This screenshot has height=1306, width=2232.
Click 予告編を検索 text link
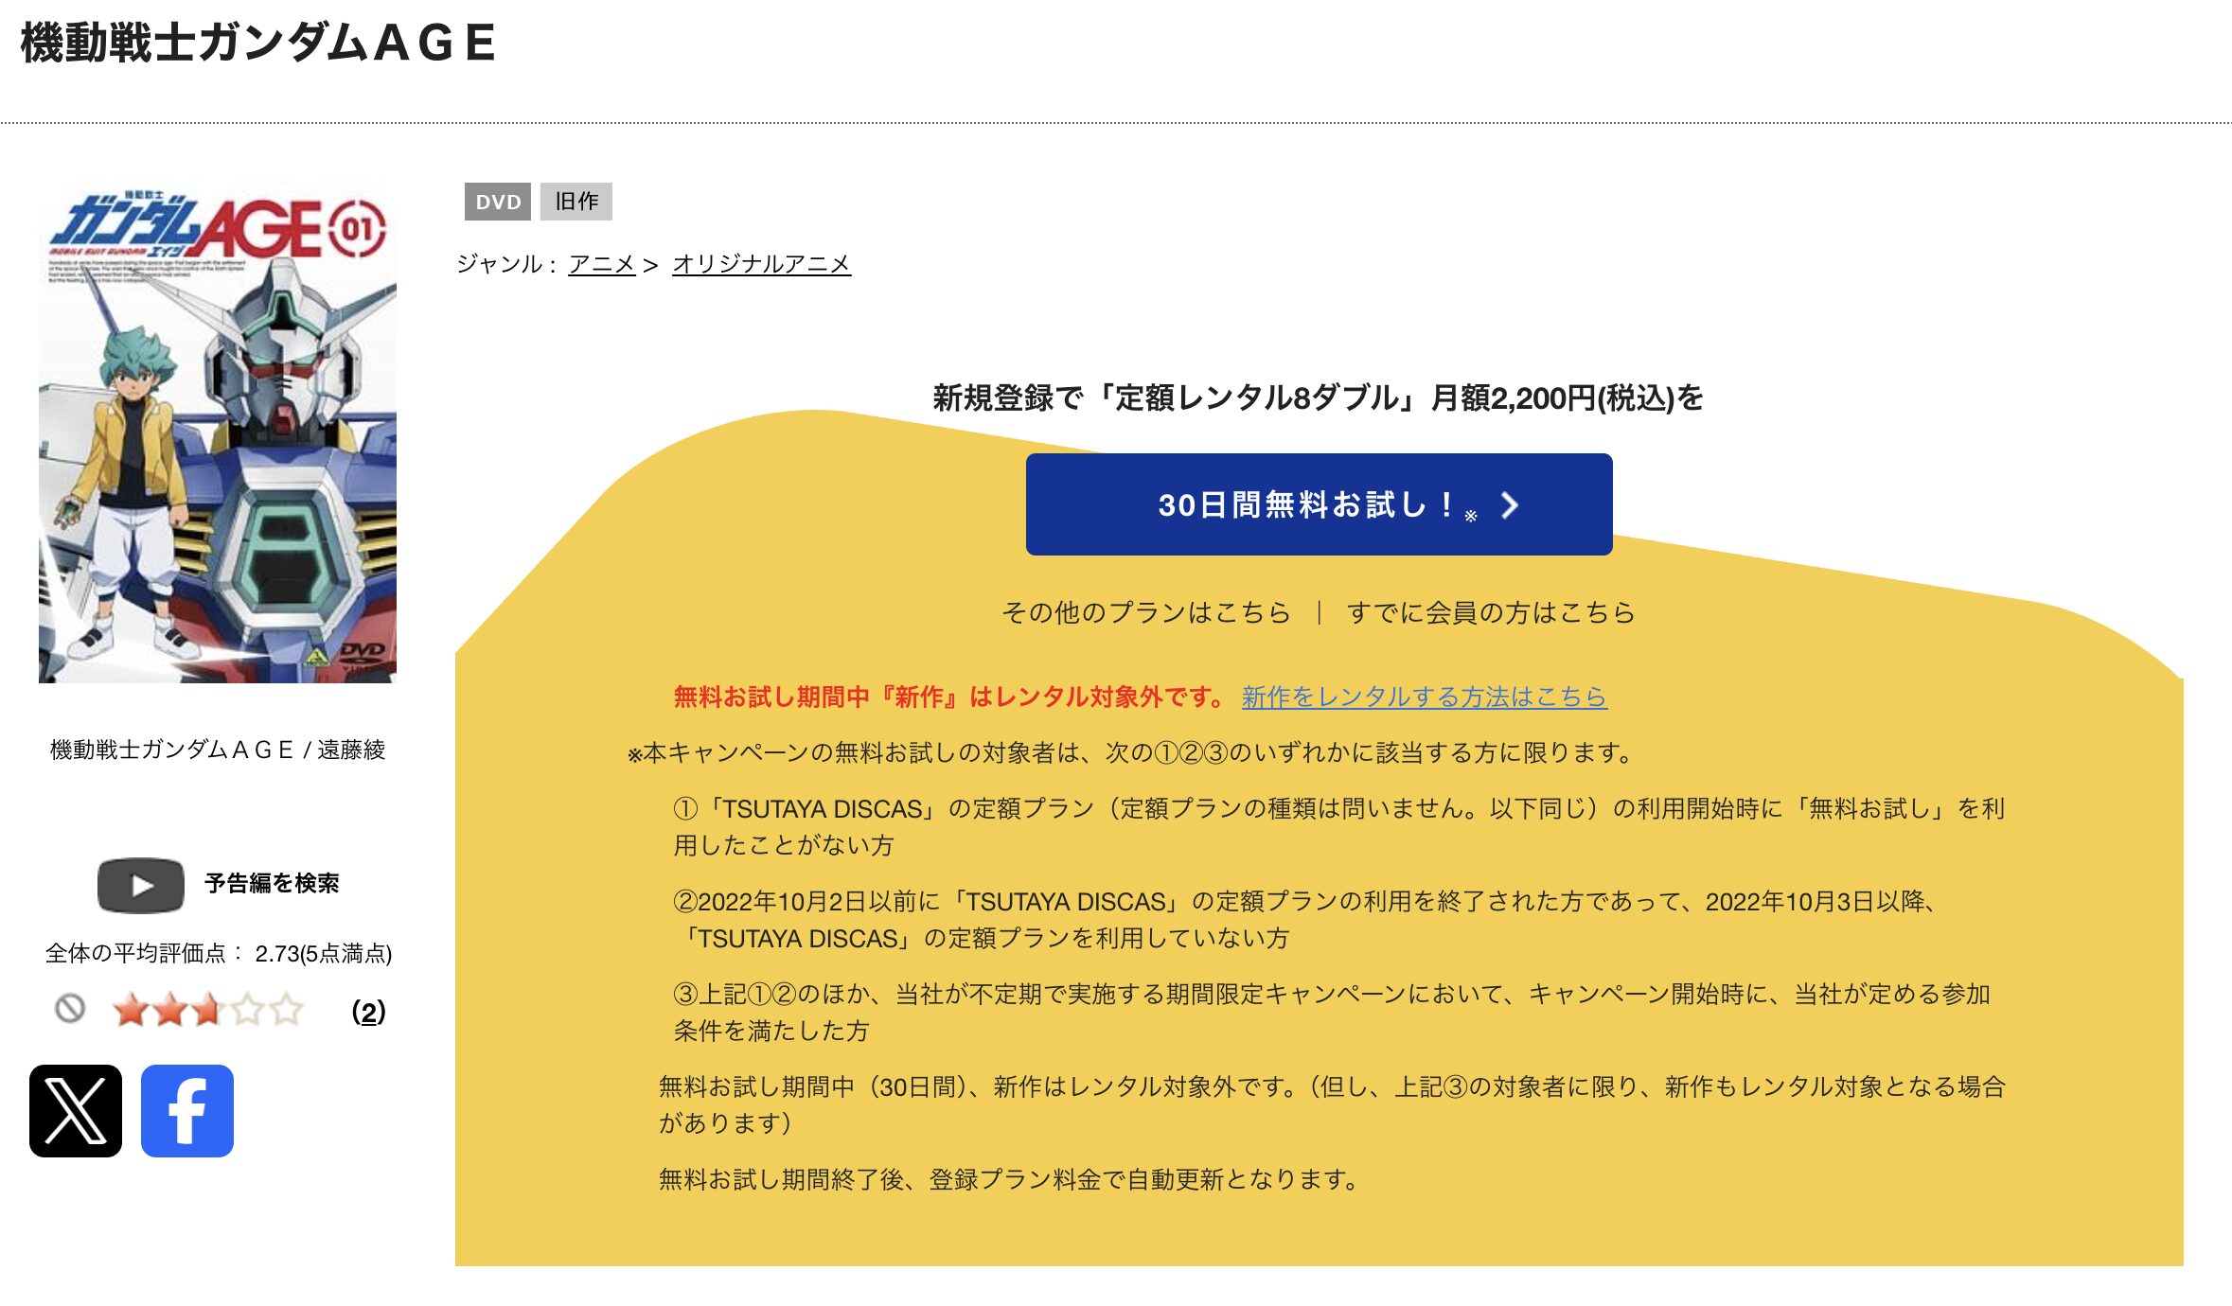(x=272, y=884)
